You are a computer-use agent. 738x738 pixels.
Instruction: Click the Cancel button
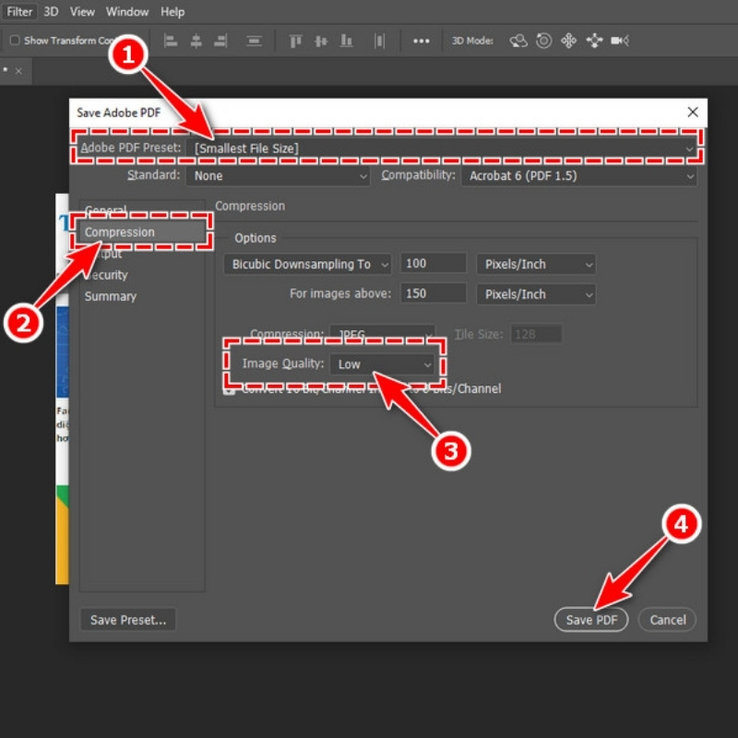click(667, 620)
